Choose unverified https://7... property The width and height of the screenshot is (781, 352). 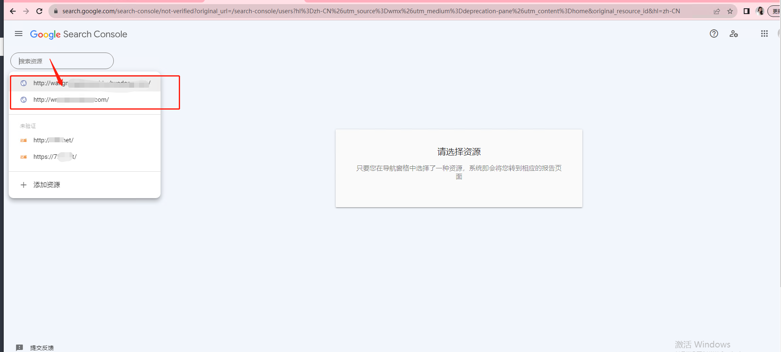(85, 157)
